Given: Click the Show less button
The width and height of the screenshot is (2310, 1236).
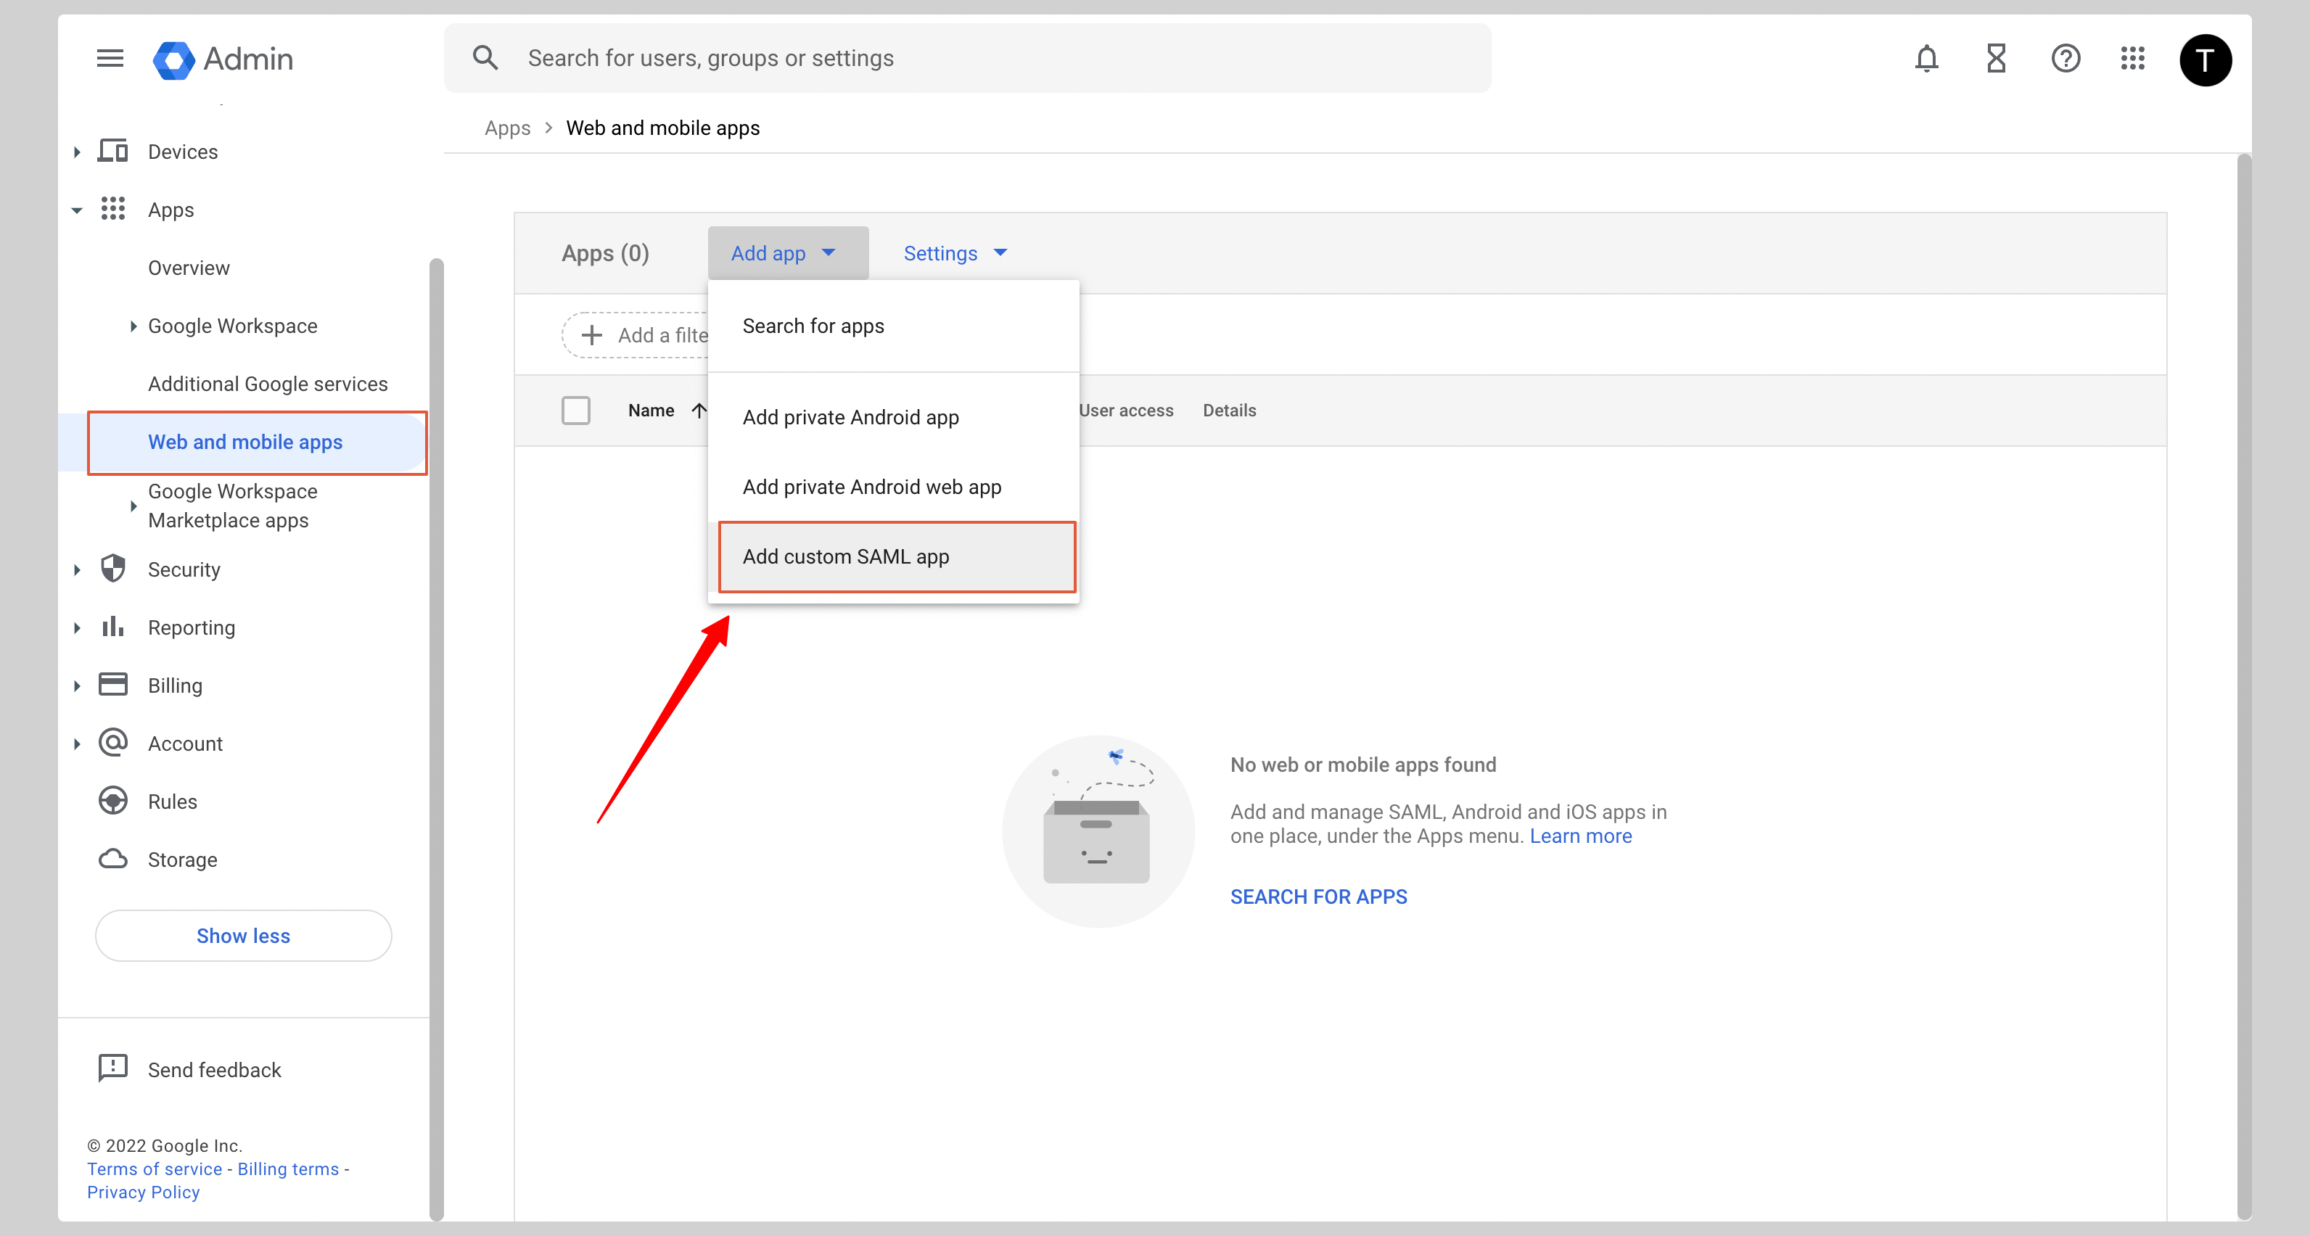Looking at the screenshot, I should pyautogui.click(x=243, y=935).
